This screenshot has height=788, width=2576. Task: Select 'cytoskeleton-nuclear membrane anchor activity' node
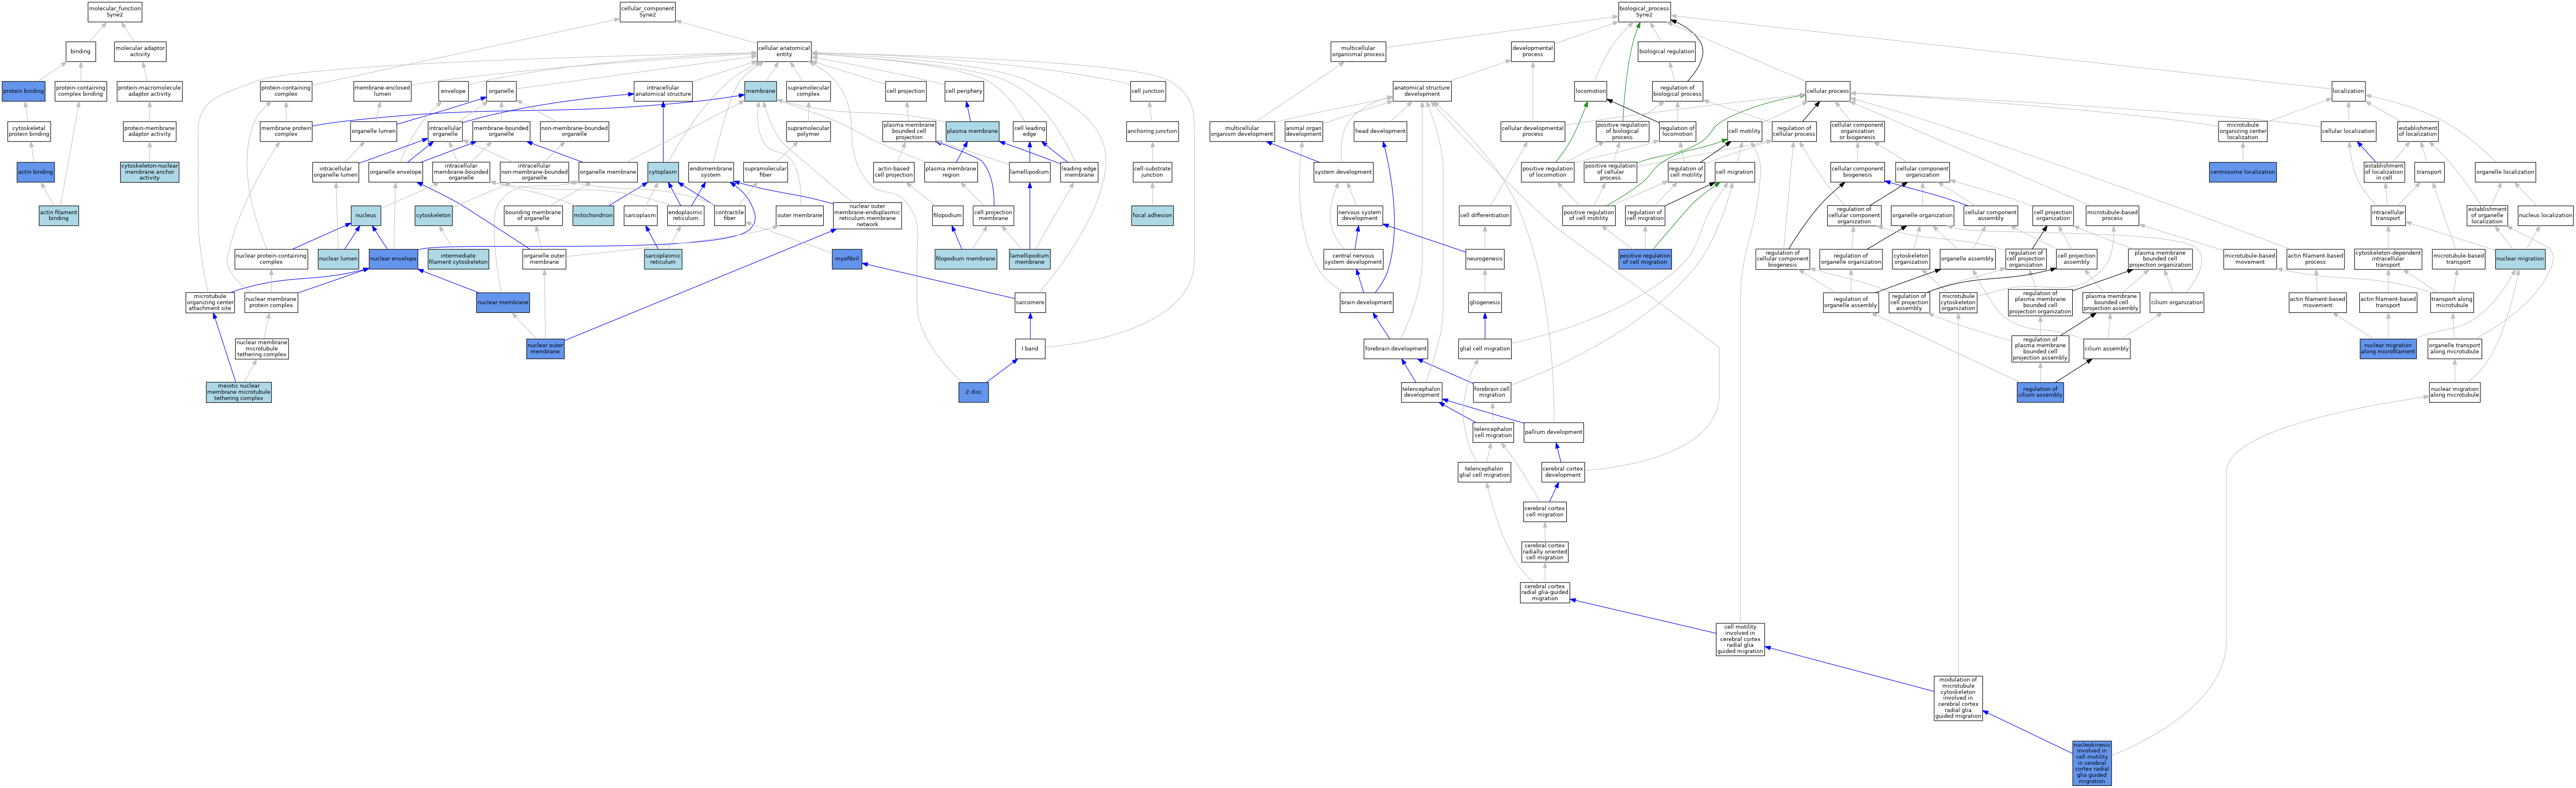[x=150, y=172]
